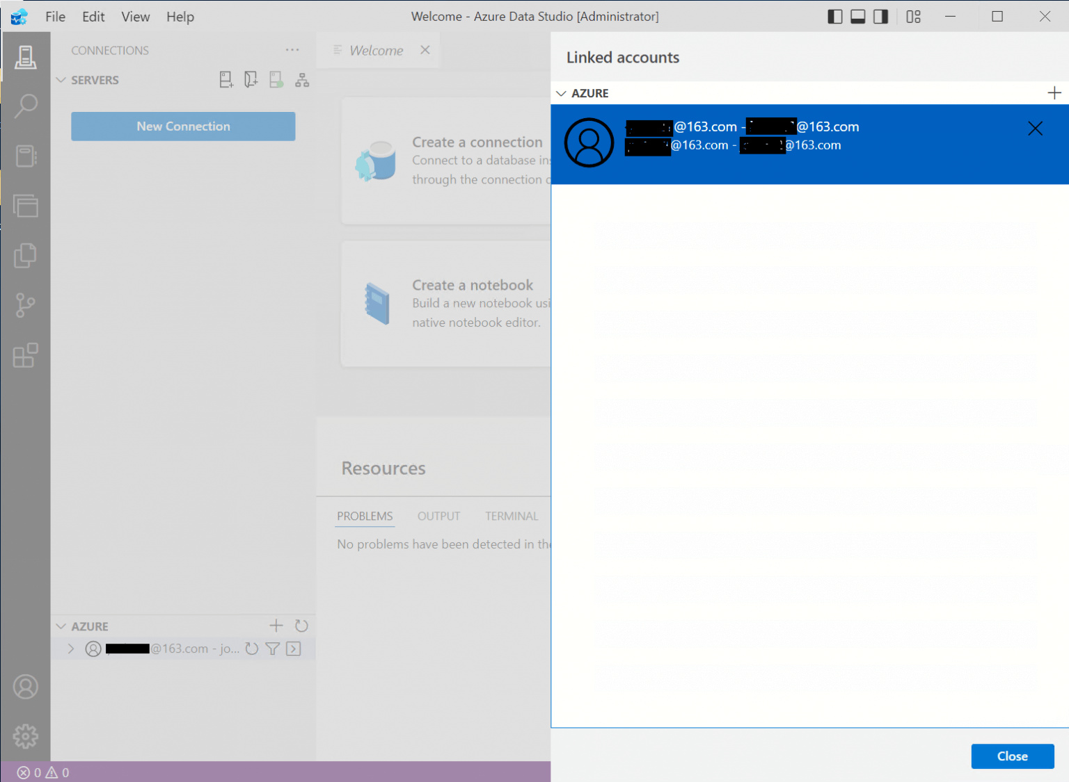Remove the linked 163.com account
The width and height of the screenshot is (1069, 782).
point(1036,129)
